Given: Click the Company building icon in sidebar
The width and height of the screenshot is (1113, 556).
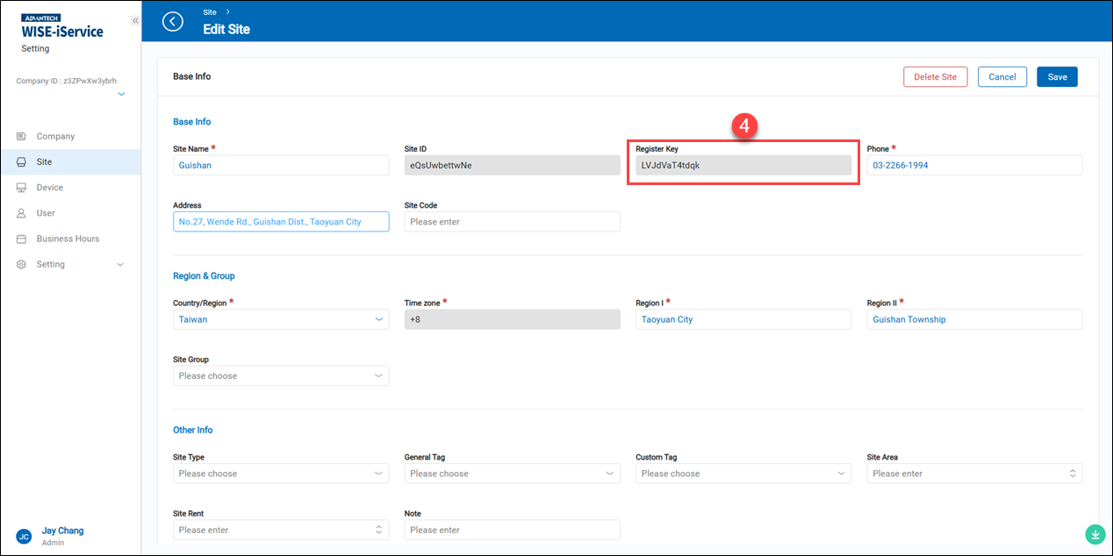Looking at the screenshot, I should click(x=22, y=137).
